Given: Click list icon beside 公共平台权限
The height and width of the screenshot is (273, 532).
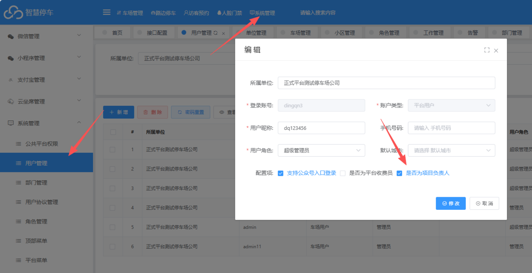Looking at the screenshot, I should point(19,144).
